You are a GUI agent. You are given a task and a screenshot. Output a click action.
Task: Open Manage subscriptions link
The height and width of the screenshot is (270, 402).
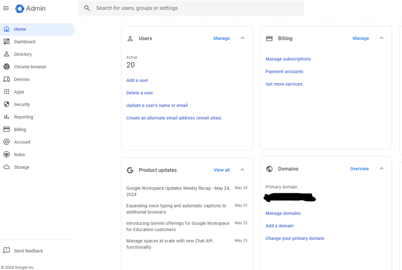(288, 59)
